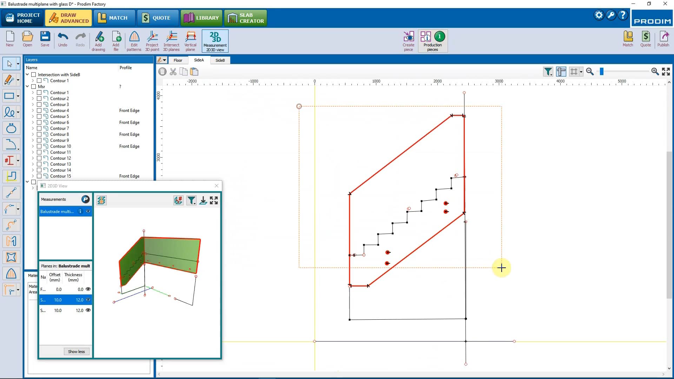Toggle visibility eye of selected plane row
This screenshot has height=379, width=674.
point(88,300)
